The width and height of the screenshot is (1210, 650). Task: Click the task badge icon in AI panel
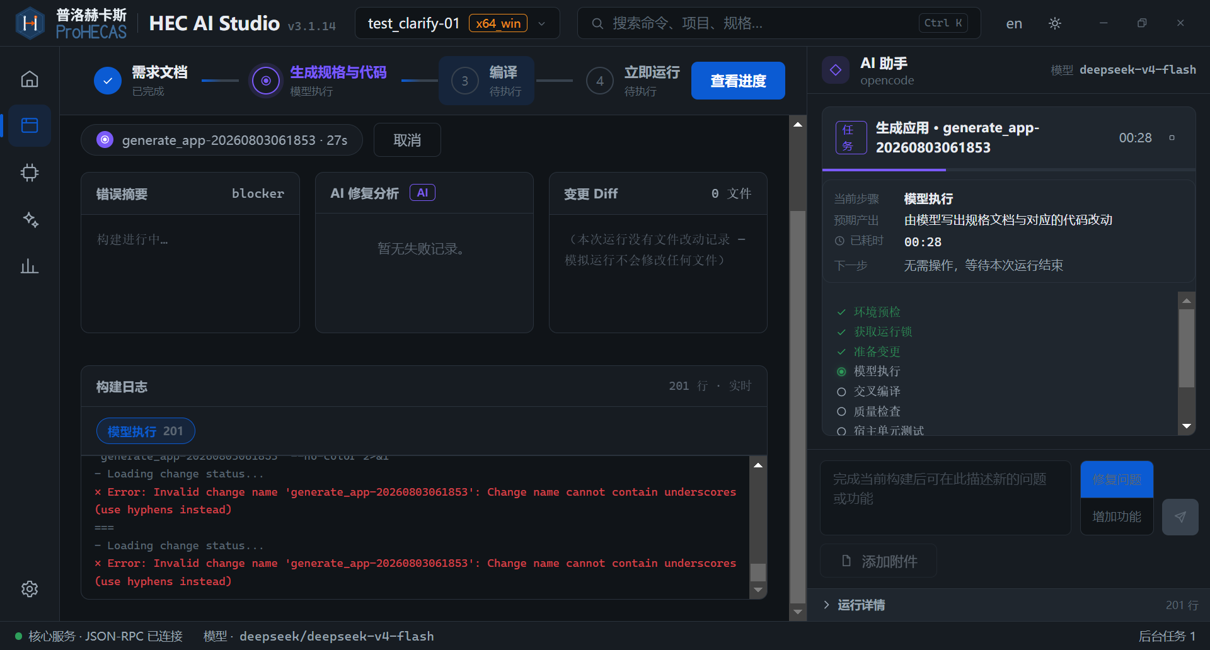click(851, 137)
